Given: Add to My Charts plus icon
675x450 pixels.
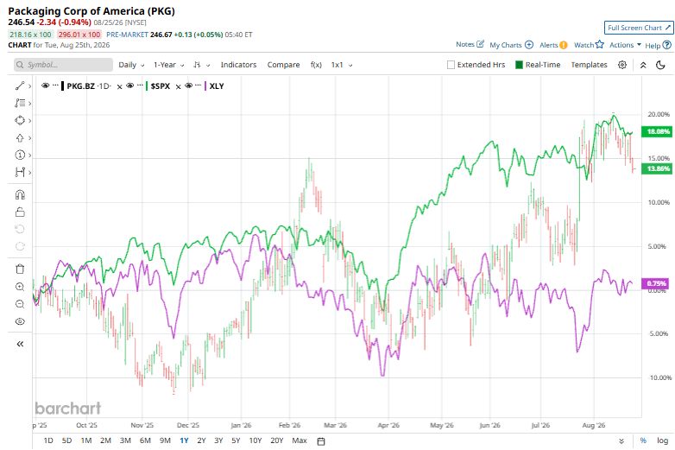Looking at the screenshot, I should tap(529, 45).
